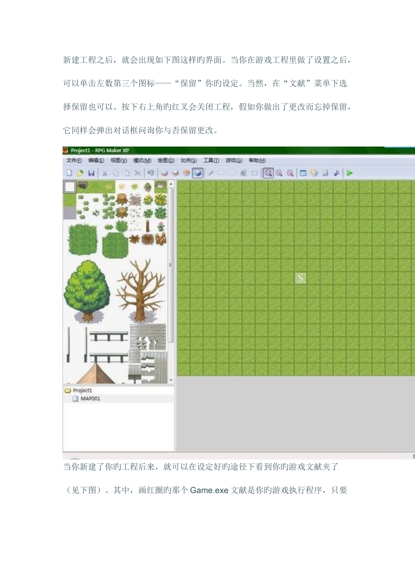Open the Sound Test icon
415x588 pixels.
coord(336,173)
